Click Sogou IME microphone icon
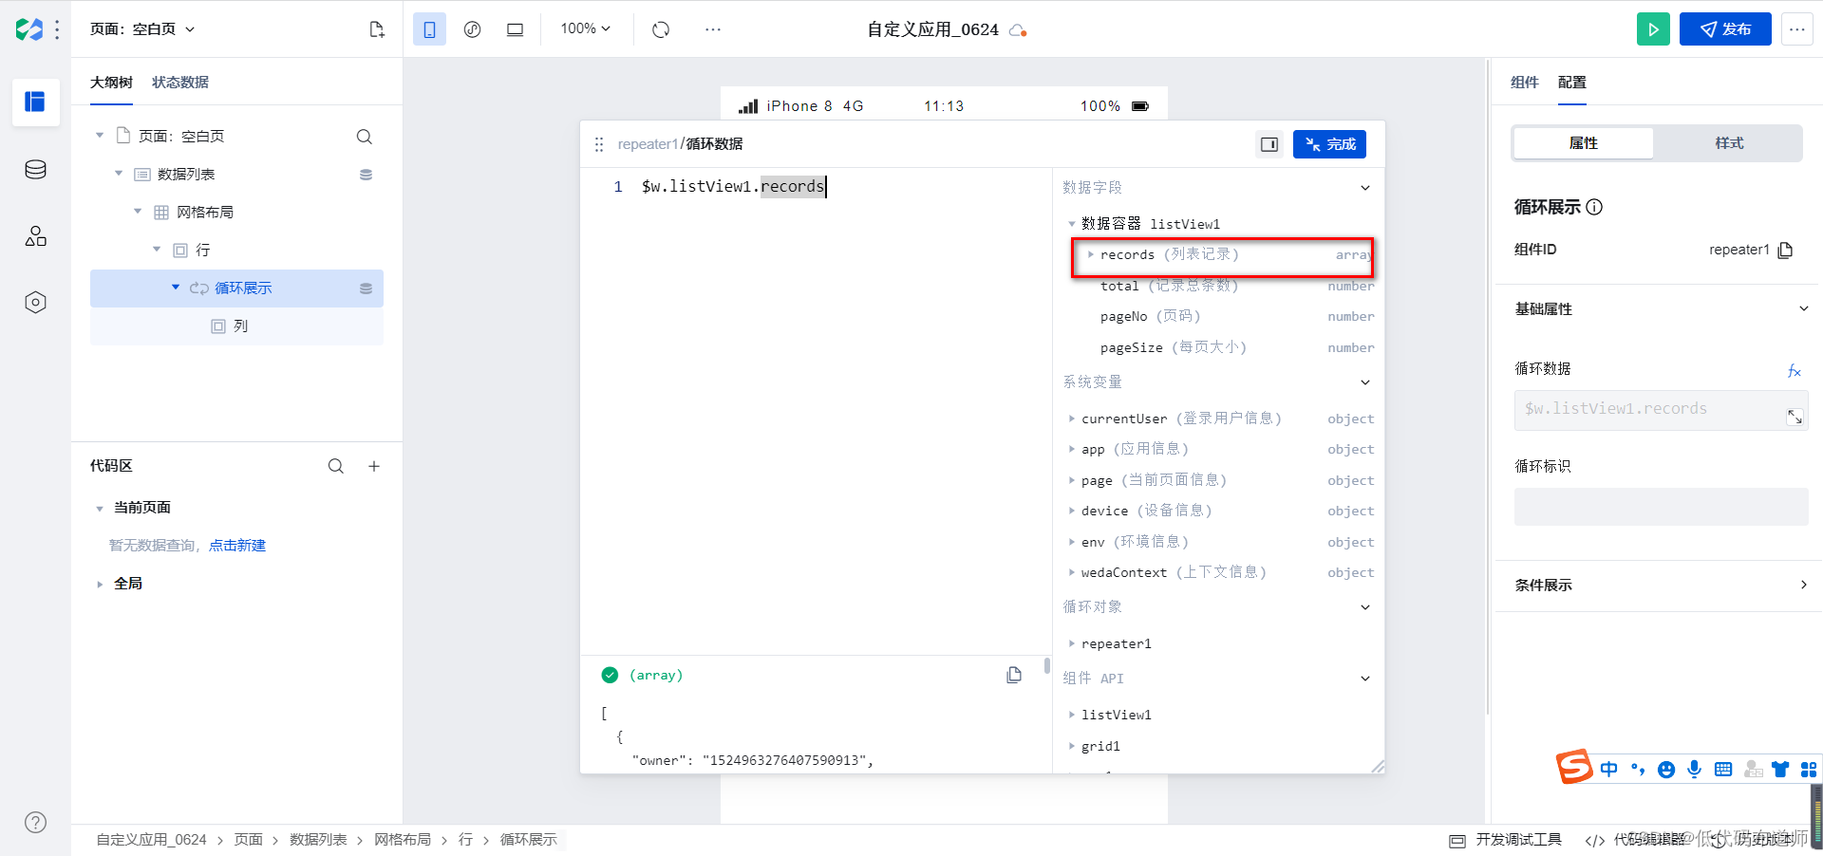 tap(1695, 770)
